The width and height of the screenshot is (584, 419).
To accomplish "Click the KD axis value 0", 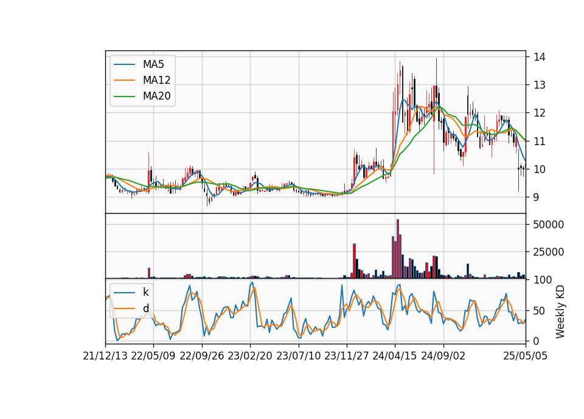I will (536, 341).
